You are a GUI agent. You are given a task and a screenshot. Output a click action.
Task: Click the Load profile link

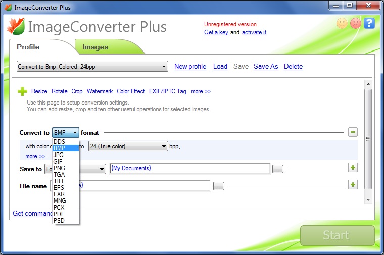(220, 66)
